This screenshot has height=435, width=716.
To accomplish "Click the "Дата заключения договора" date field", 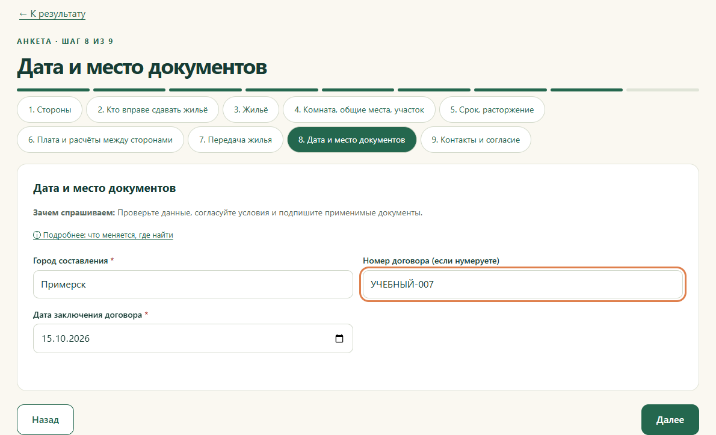I will pos(193,338).
